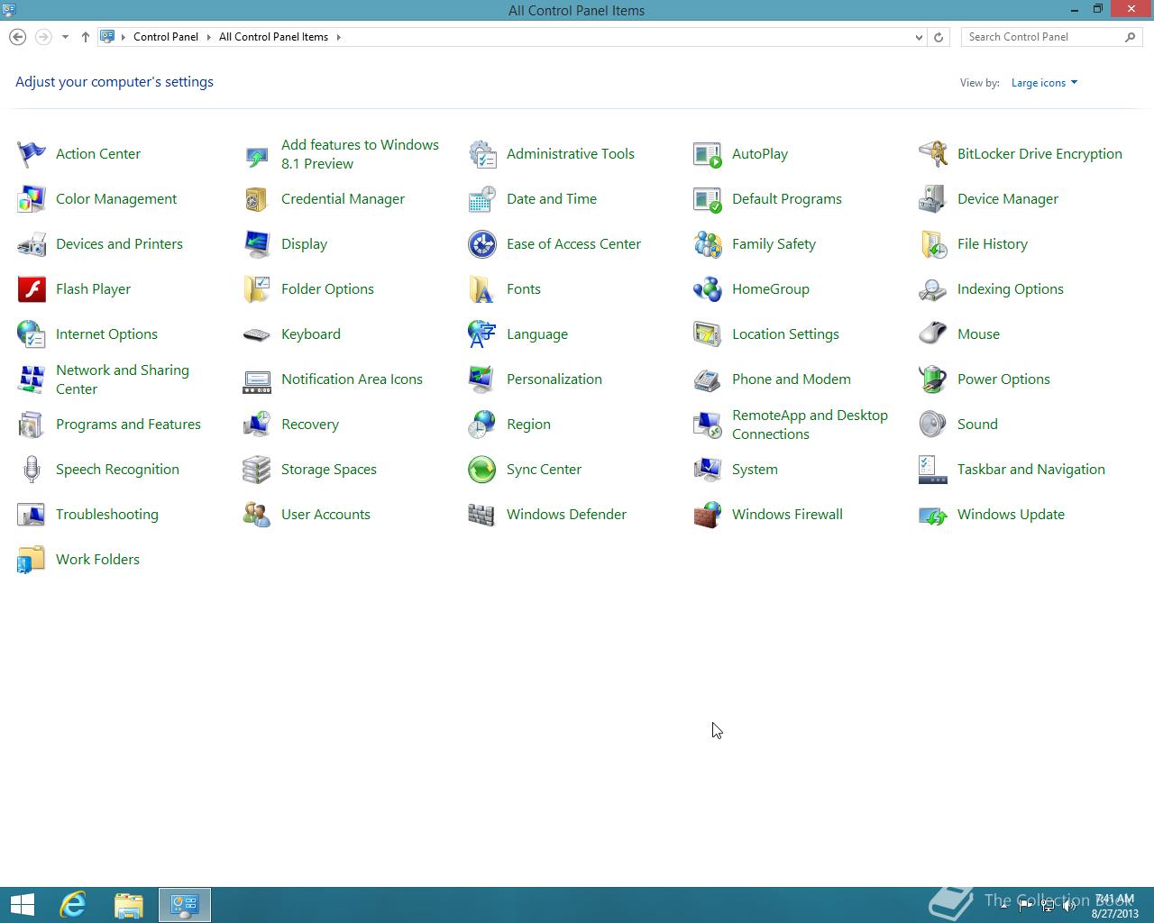This screenshot has width=1154, height=923.
Task: Open the Windows Update icon
Action: (x=933, y=515)
